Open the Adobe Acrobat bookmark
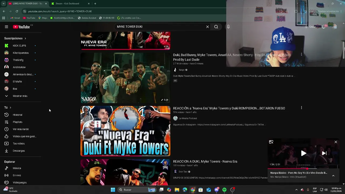Image resolution: width=345 pixels, height=194 pixels. click(87, 18)
